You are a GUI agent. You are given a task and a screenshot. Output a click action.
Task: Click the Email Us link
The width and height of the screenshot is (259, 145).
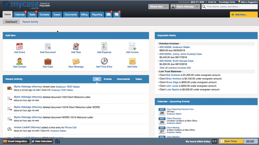(212, 2)
